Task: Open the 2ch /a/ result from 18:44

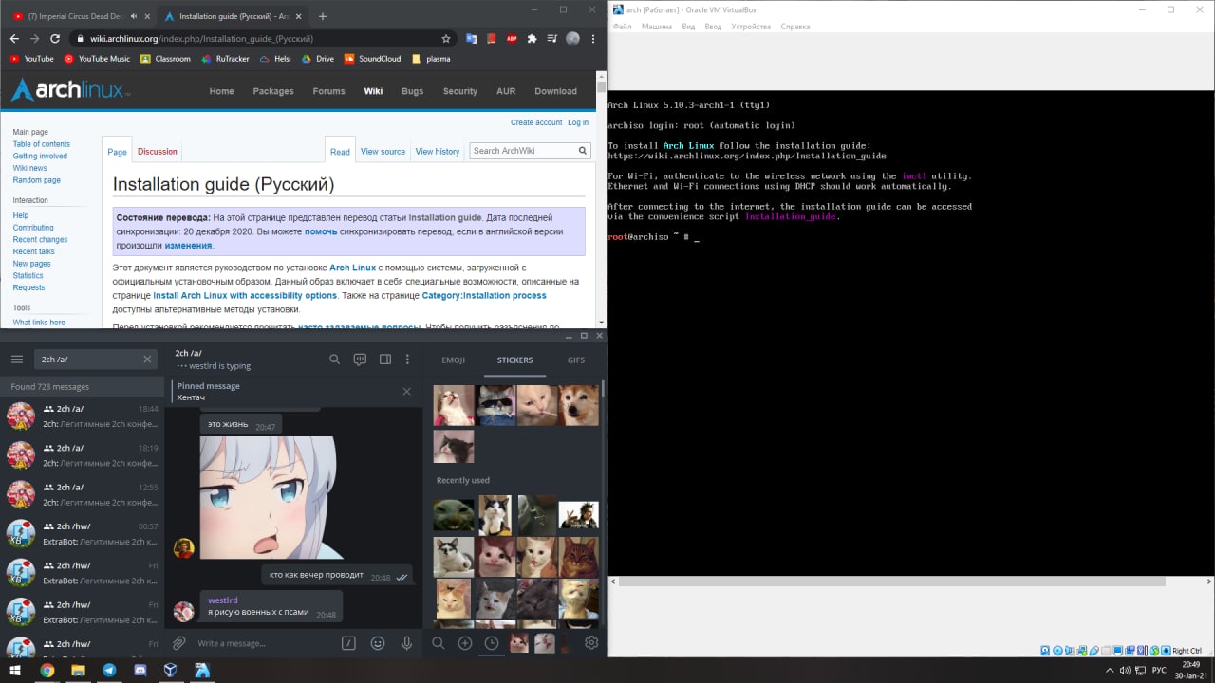Action: [83, 415]
